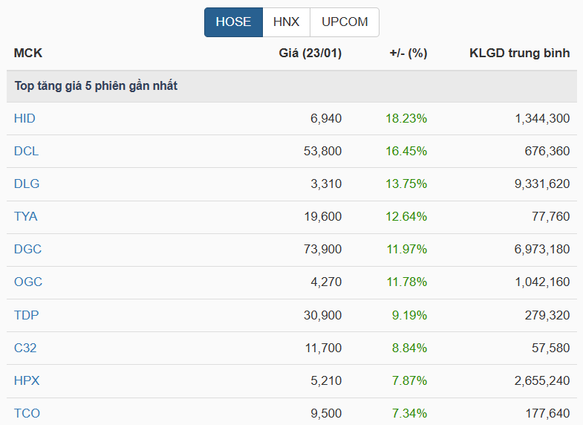The width and height of the screenshot is (583, 425).
Task: Select the HNX exchange tab
Action: [x=286, y=22]
